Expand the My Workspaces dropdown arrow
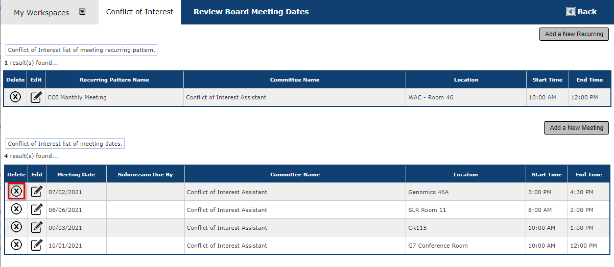The height and width of the screenshot is (267, 614). [82, 12]
